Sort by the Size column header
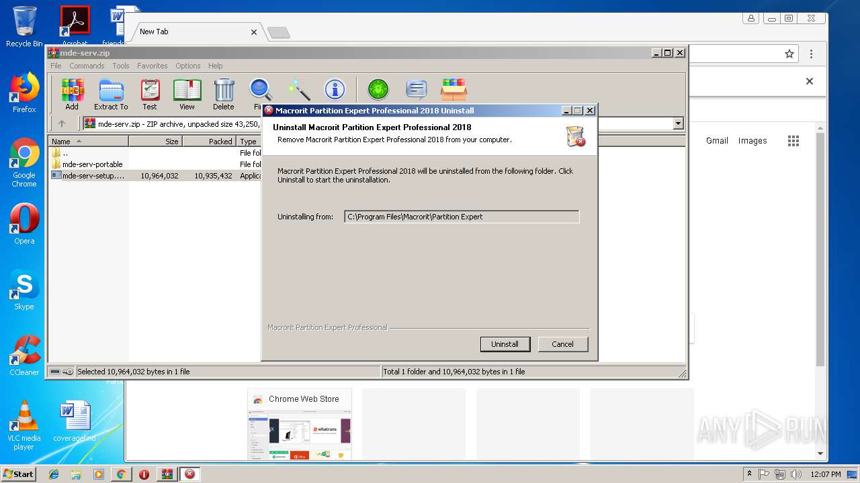 155,142
